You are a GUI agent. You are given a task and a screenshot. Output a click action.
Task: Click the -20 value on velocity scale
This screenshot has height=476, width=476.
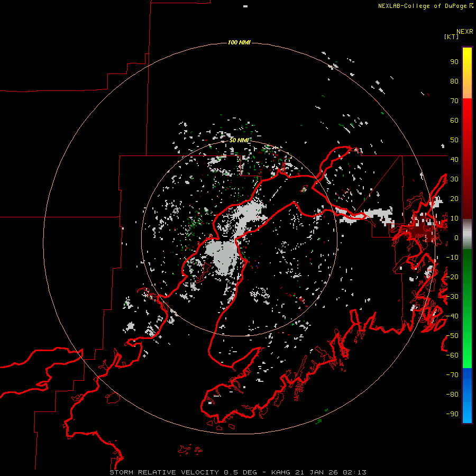tap(452, 277)
